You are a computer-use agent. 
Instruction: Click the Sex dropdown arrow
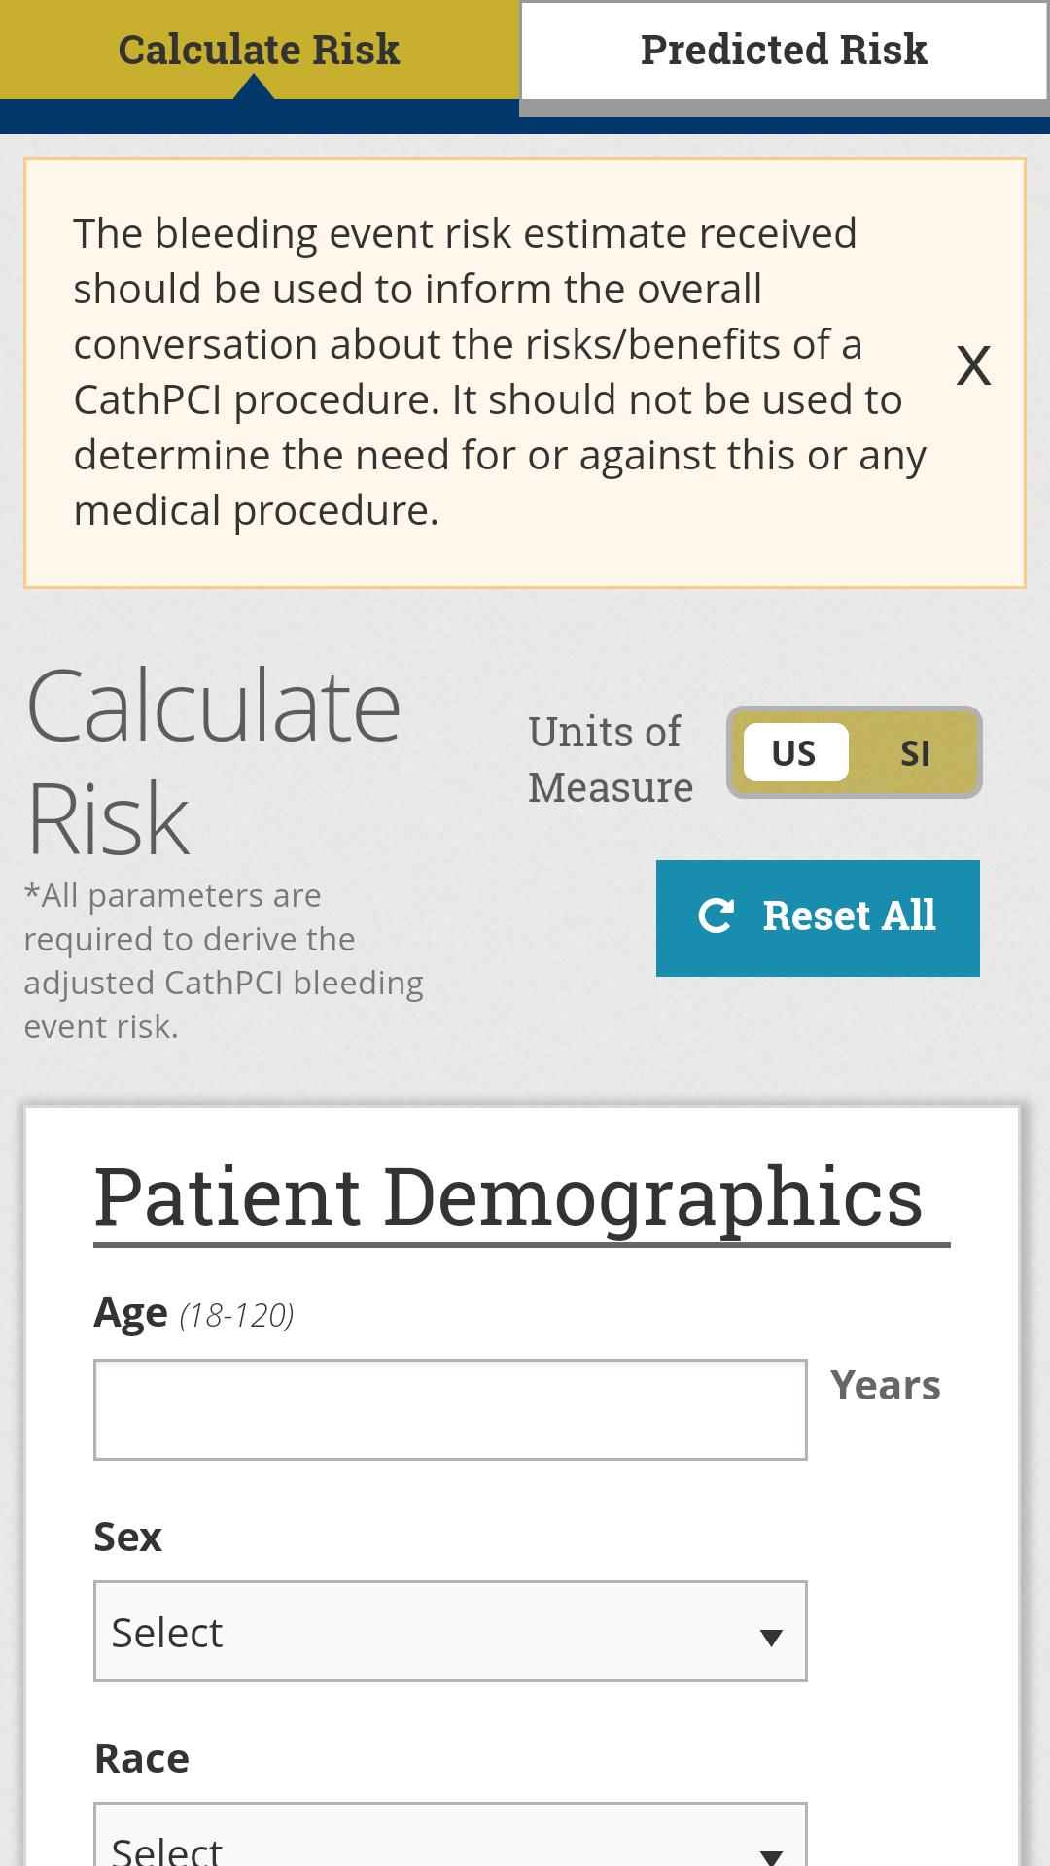point(771,1638)
